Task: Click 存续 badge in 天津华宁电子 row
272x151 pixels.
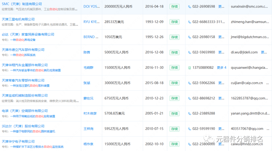Action: click(174, 144)
